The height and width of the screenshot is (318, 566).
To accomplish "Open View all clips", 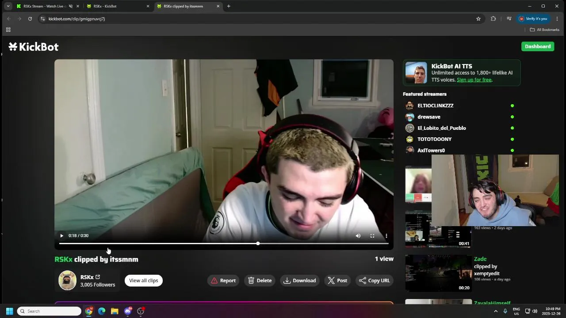I will [144, 280].
